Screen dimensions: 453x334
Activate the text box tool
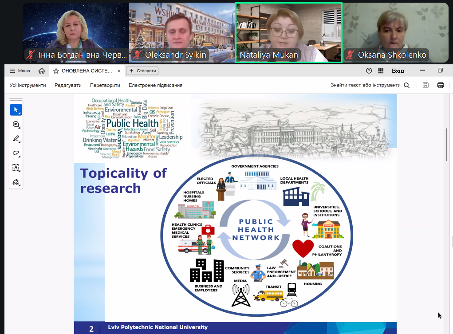click(16, 168)
